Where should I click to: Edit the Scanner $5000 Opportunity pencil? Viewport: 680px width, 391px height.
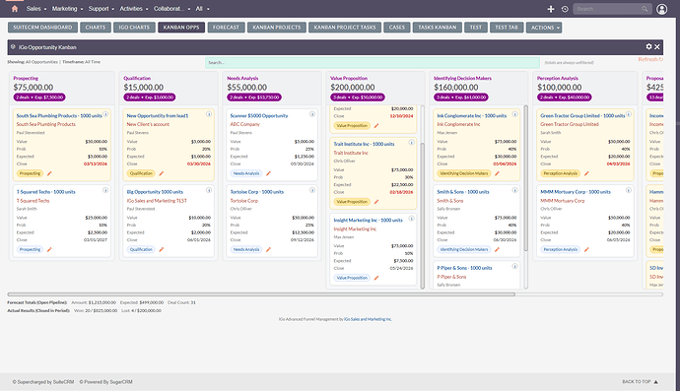[268, 173]
